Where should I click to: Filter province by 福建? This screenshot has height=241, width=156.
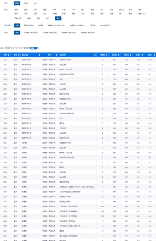coord(45,9)
